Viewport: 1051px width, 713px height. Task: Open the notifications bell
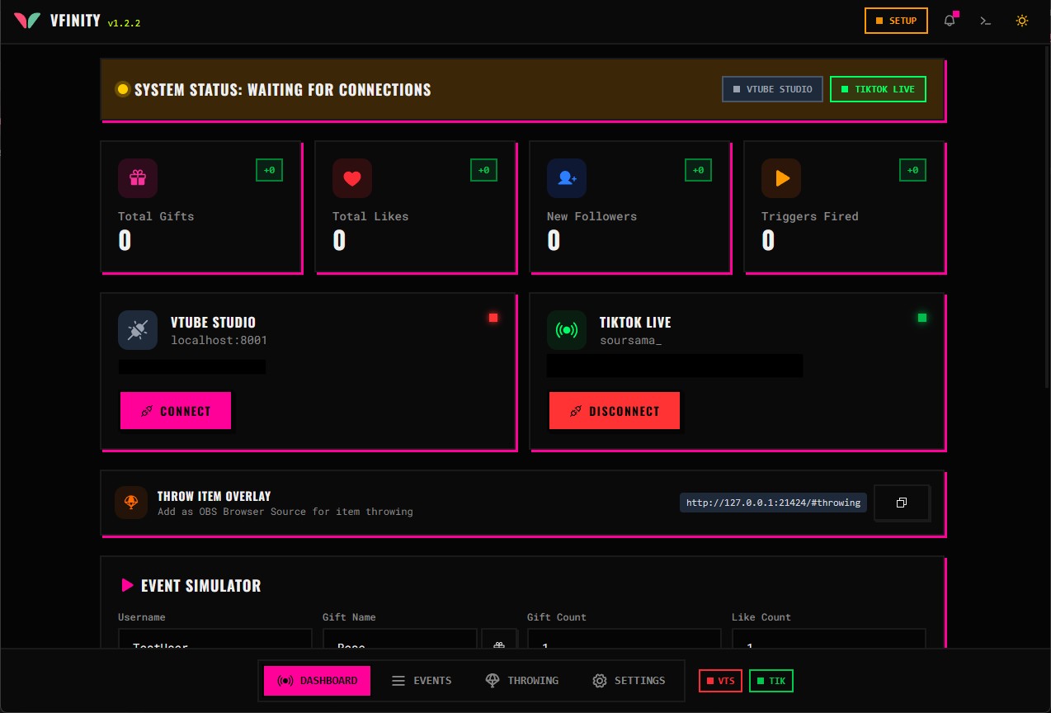click(x=950, y=21)
